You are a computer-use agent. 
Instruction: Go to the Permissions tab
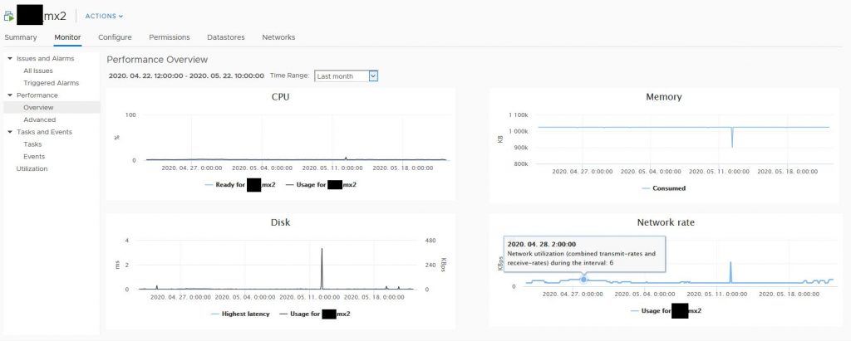(x=170, y=37)
